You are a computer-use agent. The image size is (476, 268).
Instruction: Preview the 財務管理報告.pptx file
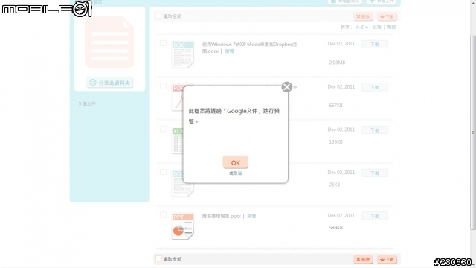click(x=251, y=216)
